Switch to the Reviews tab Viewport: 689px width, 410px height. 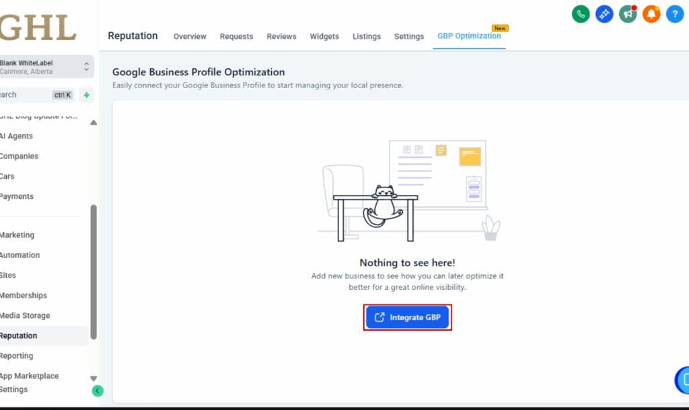tap(281, 37)
